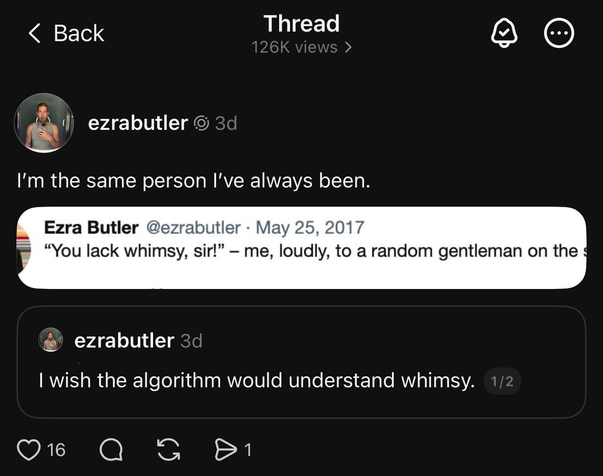Open the three-dot more options menu

click(559, 33)
